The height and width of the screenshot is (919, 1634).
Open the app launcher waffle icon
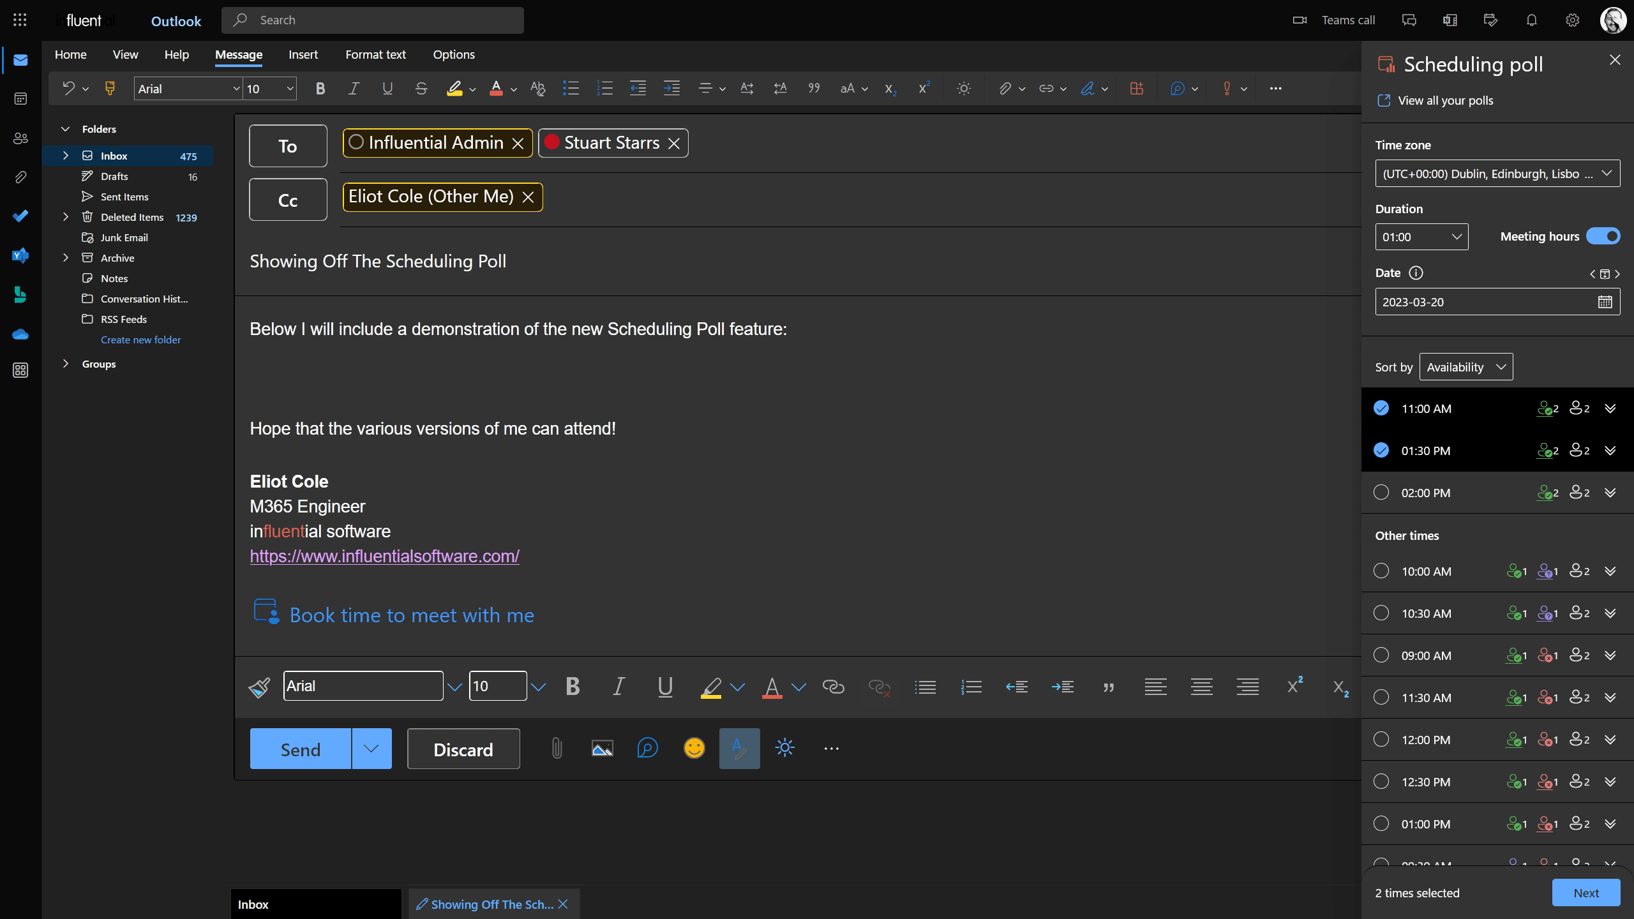point(20,20)
